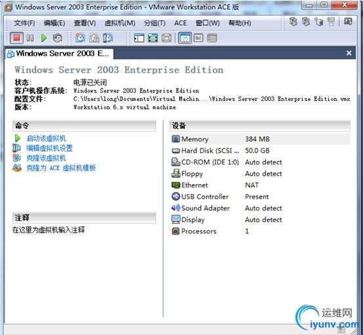Screen dimensions: 363x335
Task: Click the Ethernet adapter icon
Action: pyautogui.click(x=175, y=185)
